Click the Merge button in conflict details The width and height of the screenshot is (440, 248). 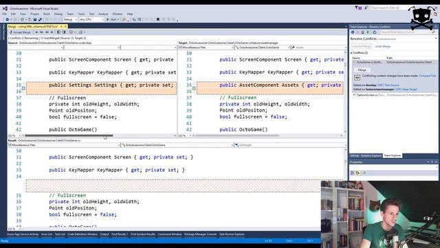(x=362, y=70)
